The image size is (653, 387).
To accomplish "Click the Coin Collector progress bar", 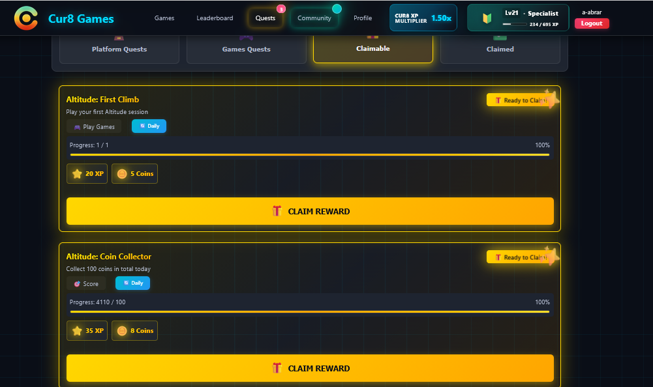I will [x=310, y=311].
